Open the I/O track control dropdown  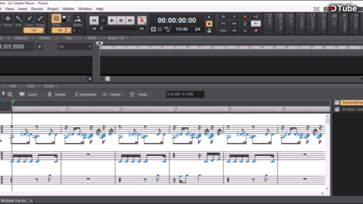[x=75, y=46]
